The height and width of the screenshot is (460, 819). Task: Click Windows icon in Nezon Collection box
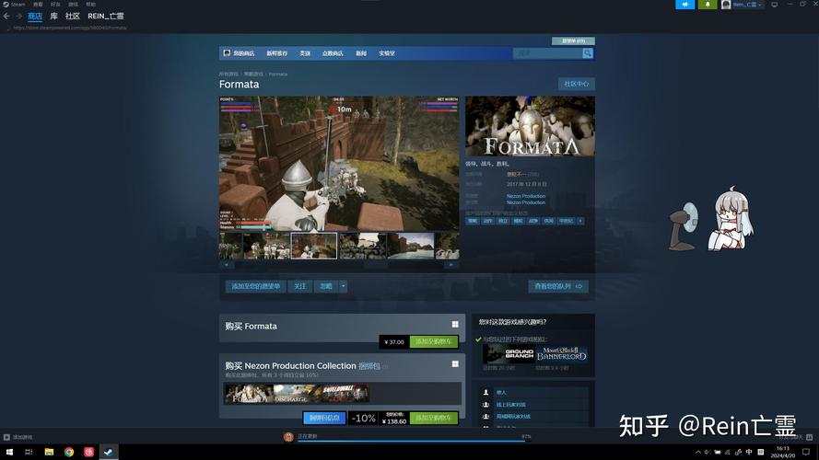(455, 364)
